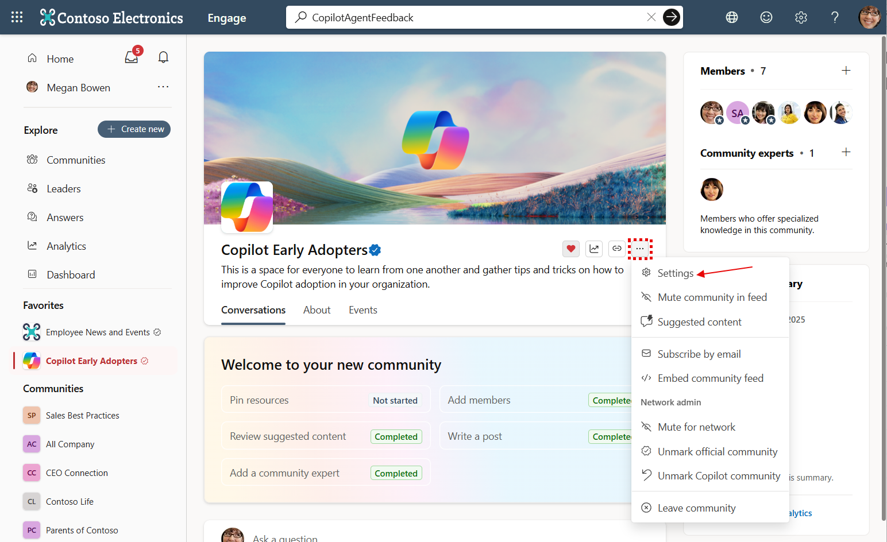The image size is (887, 542).
Task: Expand add Members with plus icon
Action: (x=846, y=71)
